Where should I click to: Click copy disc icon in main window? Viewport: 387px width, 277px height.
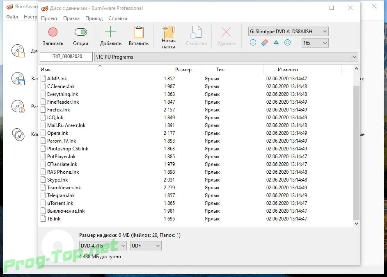[x=18, y=134]
